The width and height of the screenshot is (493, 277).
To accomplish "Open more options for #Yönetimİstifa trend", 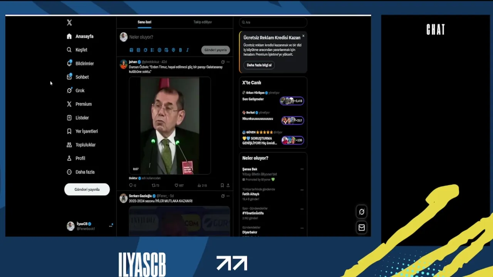I will click(x=302, y=209).
